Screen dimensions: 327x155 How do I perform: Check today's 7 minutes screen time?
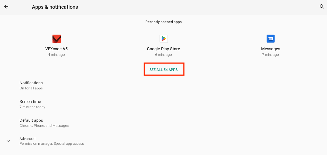click(32, 107)
